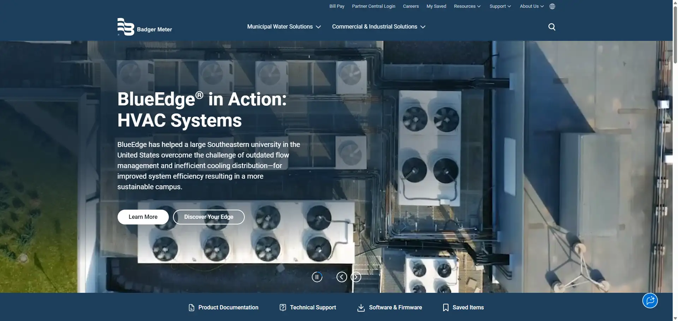Open Bill Pay link
This screenshot has height=321, width=678.
(x=337, y=6)
